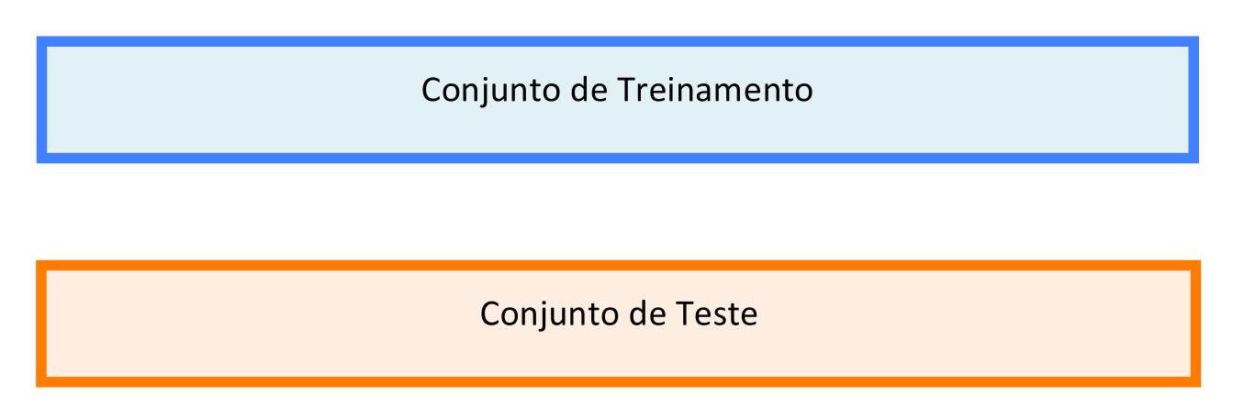The height and width of the screenshot is (418, 1233).
Task: Click the orange box's left border
Action: pyautogui.click(x=41, y=324)
